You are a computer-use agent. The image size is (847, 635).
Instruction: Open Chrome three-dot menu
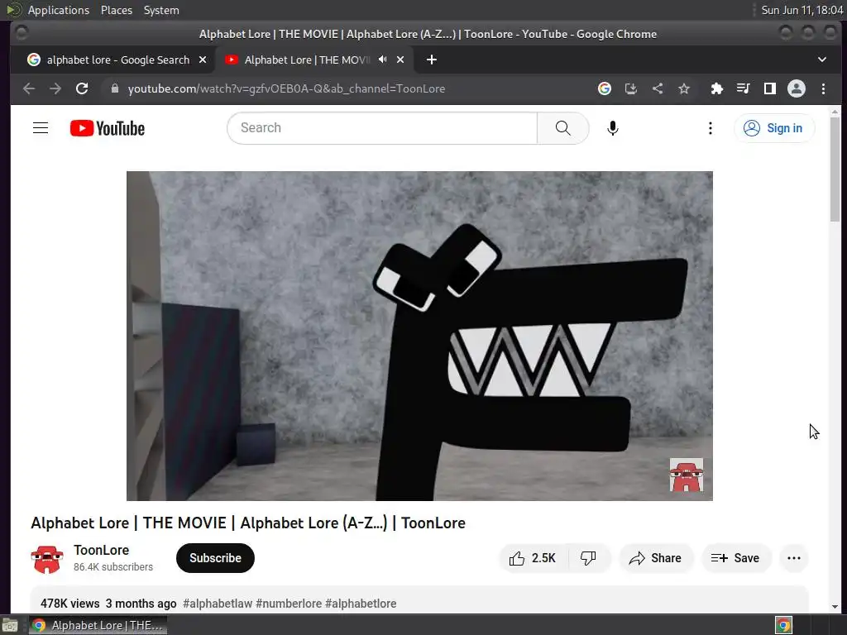click(x=823, y=88)
